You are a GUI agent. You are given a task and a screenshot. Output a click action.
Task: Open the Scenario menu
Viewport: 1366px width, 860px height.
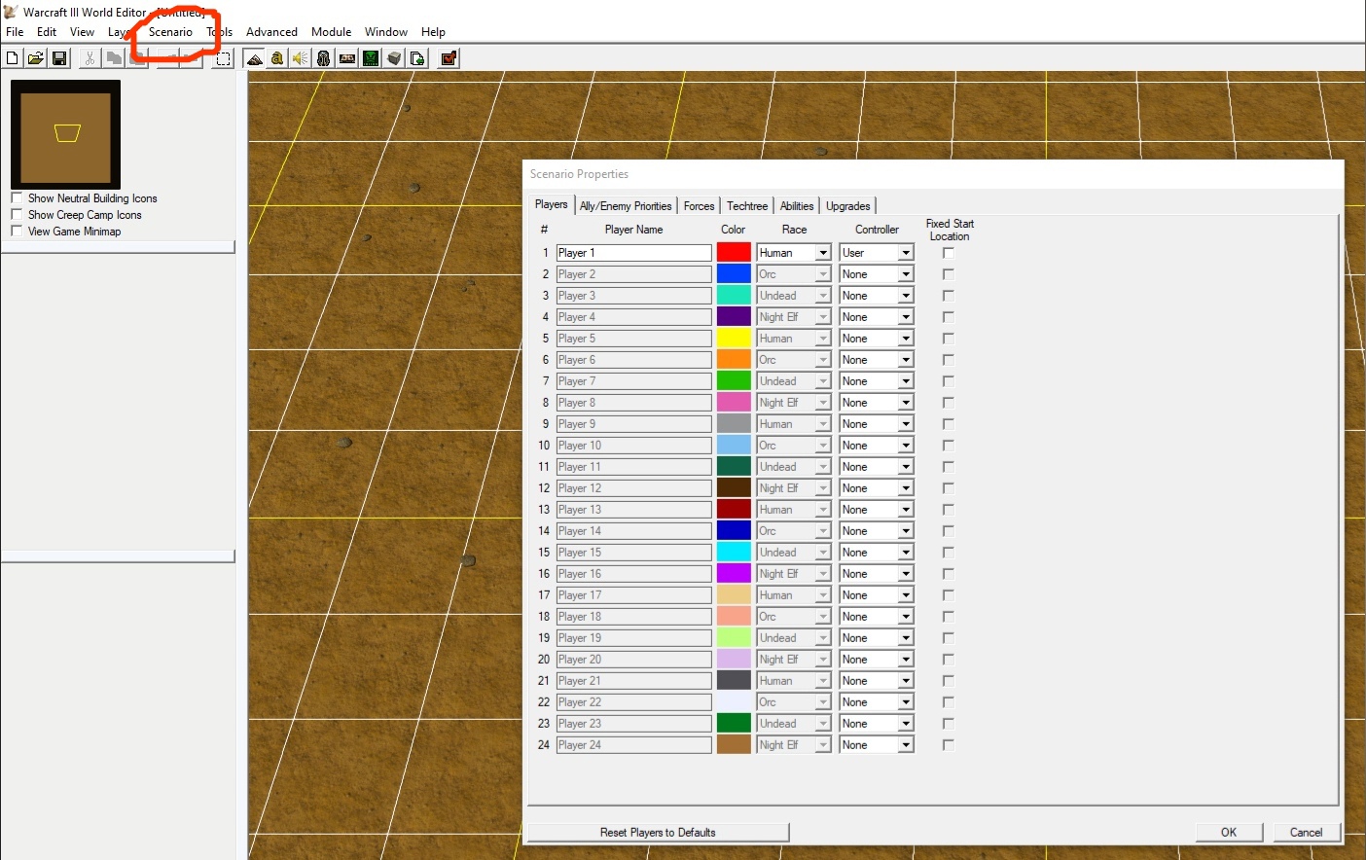click(x=170, y=32)
